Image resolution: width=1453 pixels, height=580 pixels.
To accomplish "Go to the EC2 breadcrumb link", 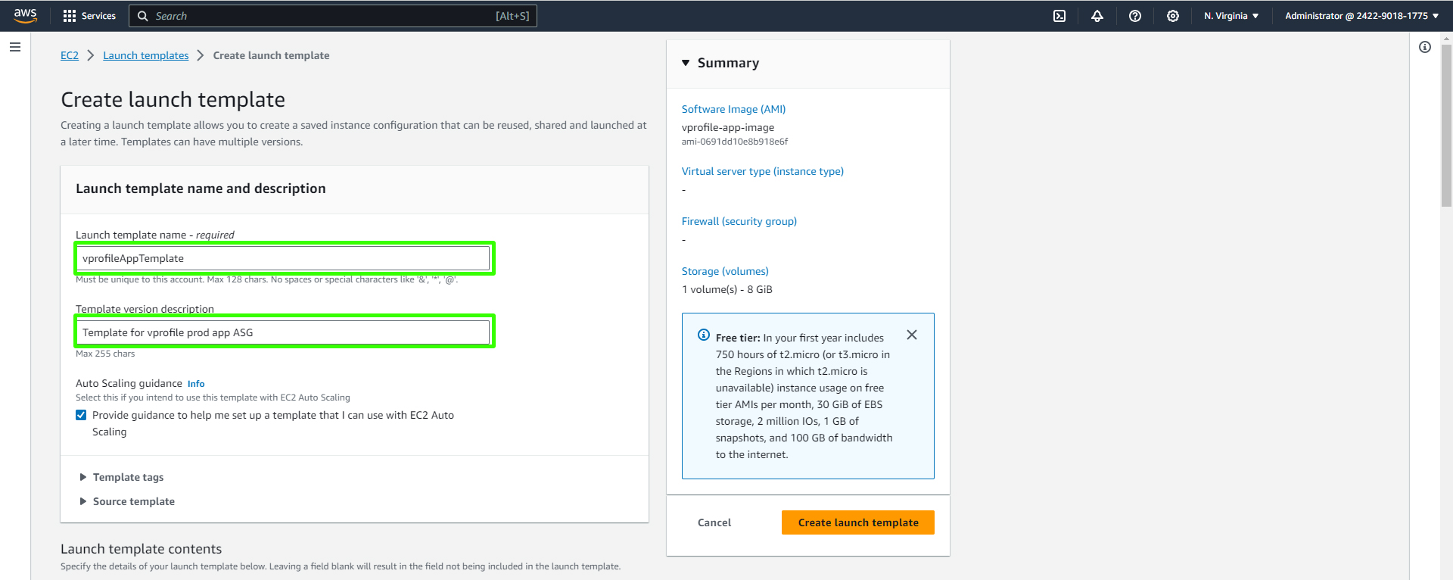I will tap(70, 55).
